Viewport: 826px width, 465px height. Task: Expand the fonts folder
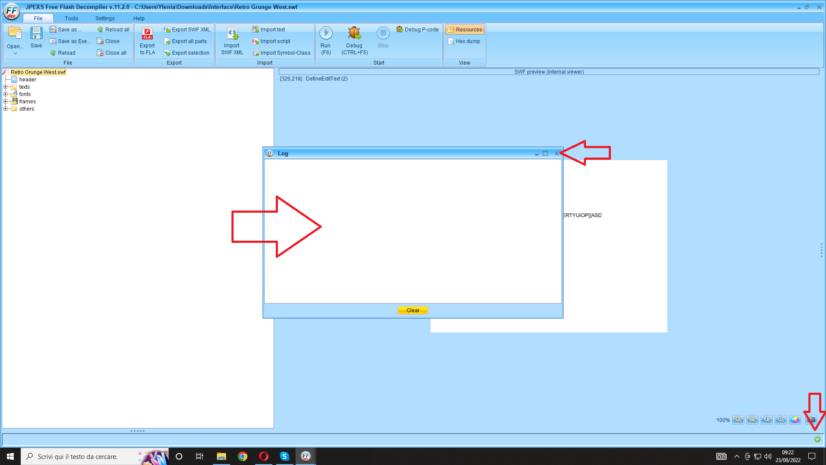click(6, 94)
